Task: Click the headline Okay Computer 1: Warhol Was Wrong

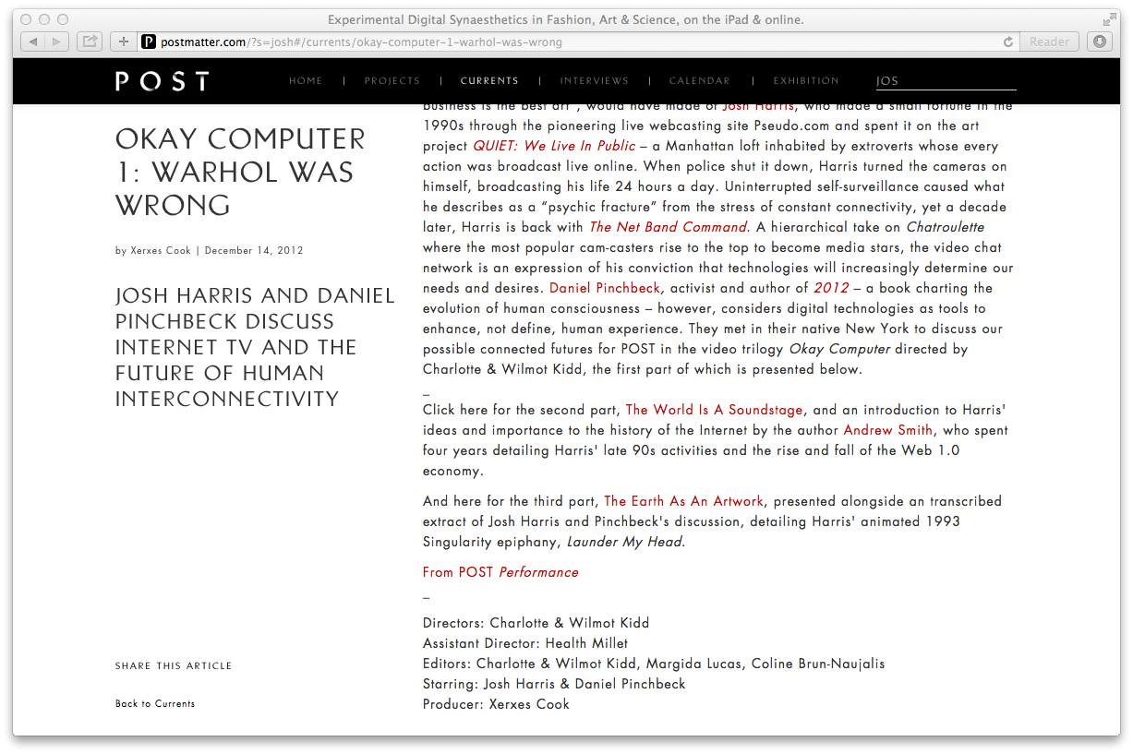Action: 240,172
